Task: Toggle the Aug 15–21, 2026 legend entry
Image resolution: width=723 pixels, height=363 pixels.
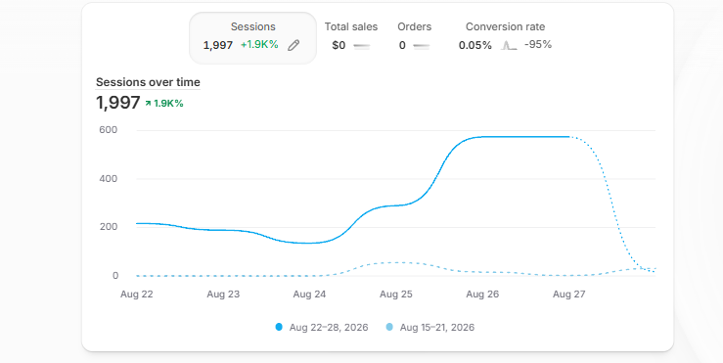Action: coord(429,327)
